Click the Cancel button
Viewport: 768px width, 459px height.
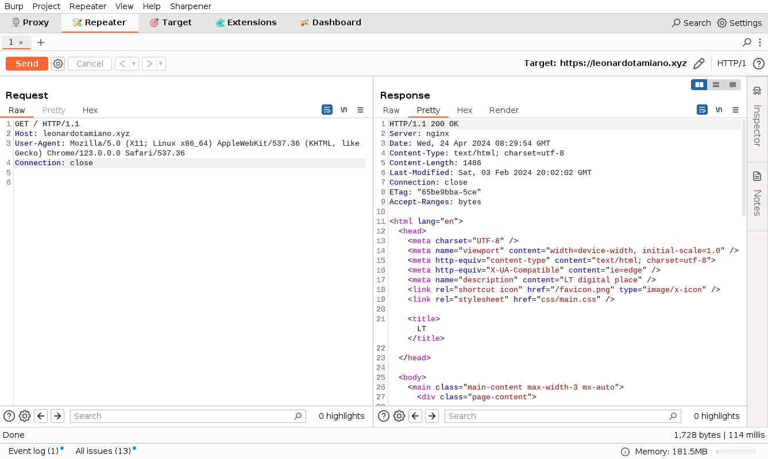pos(90,64)
